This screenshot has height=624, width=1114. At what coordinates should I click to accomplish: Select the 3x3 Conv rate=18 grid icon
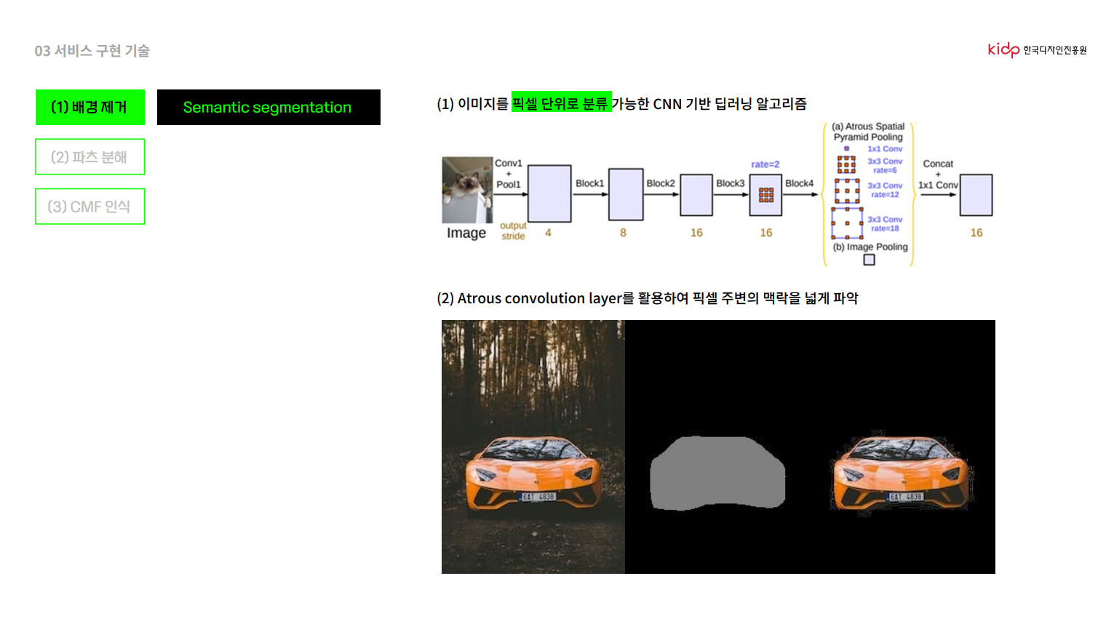[x=846, y=223]
